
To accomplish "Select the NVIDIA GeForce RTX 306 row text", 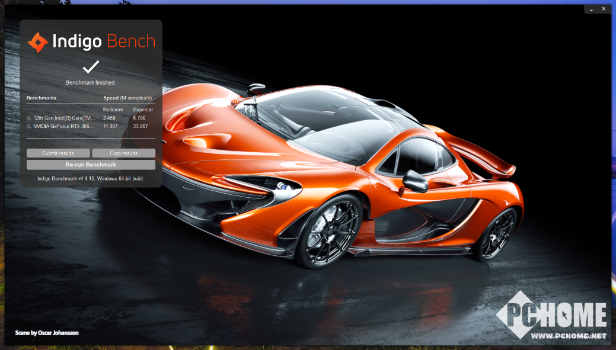I will [x=63, y=126].
